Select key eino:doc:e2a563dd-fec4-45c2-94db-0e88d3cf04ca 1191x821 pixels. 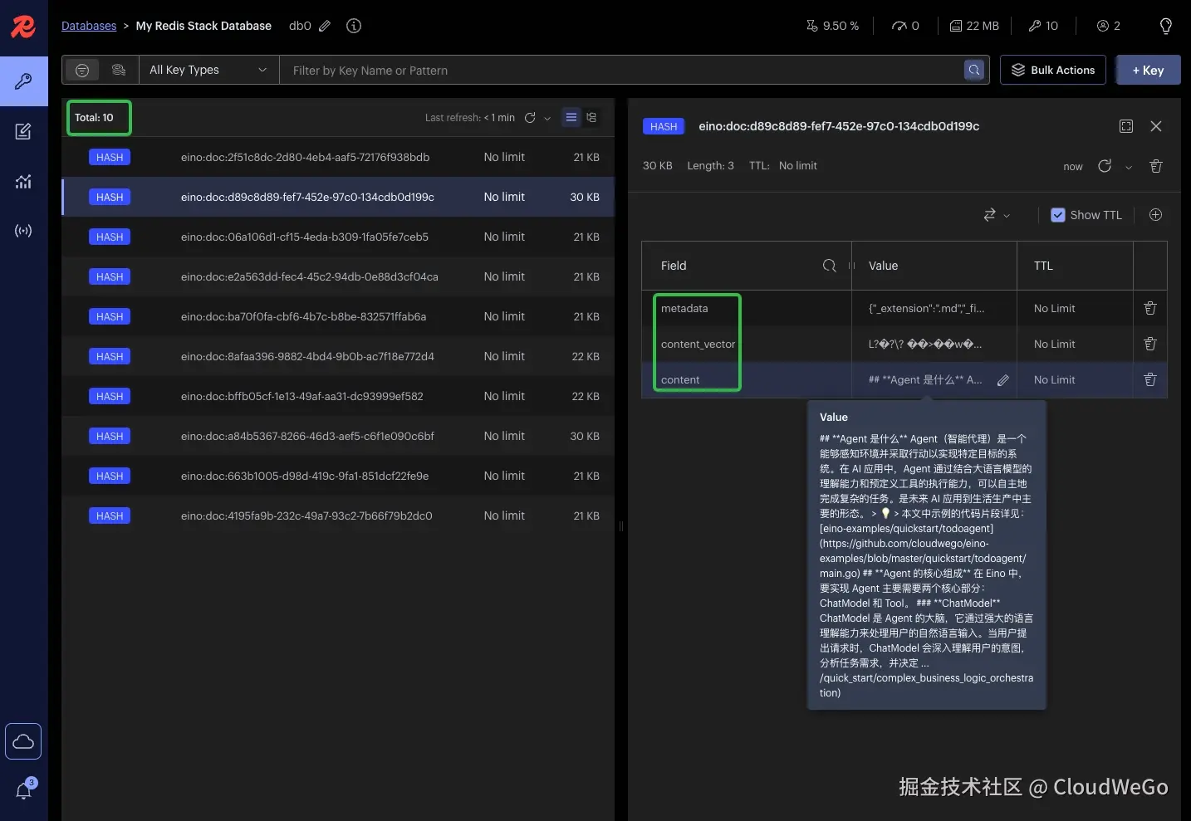coord(338,276)
